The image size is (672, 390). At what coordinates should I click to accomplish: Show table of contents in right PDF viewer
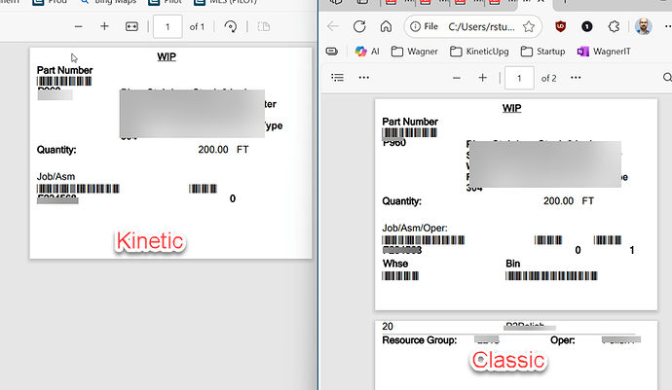(x=337, y=78)
